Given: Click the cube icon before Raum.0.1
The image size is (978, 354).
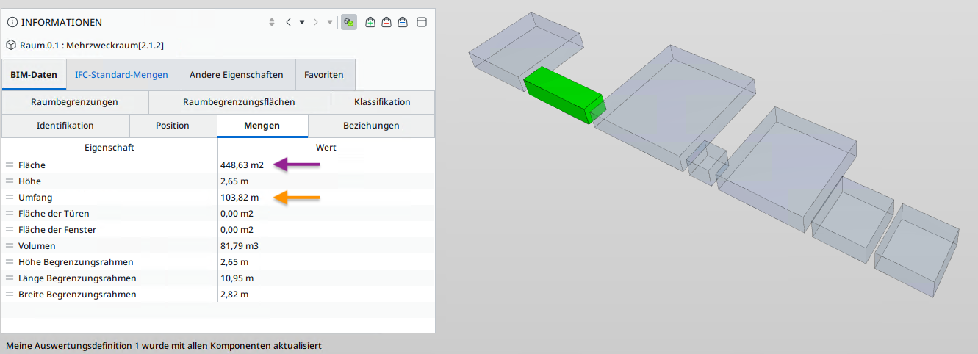Looking at the screenshot, I should click(11, 45).
